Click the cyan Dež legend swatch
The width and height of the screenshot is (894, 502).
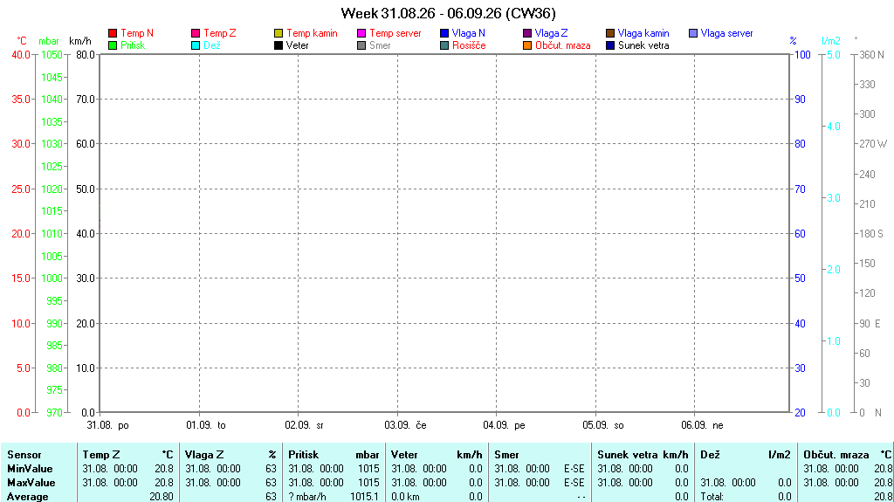pos(196,45)
